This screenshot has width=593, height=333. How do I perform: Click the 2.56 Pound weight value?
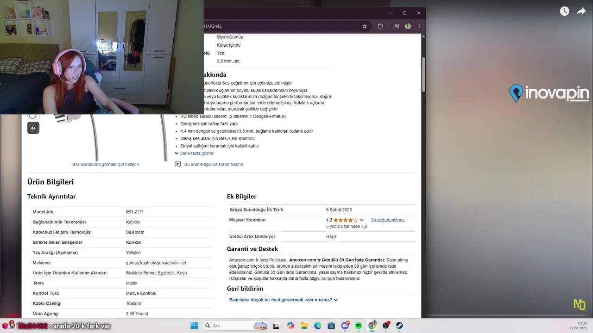[x=137, y=314]
